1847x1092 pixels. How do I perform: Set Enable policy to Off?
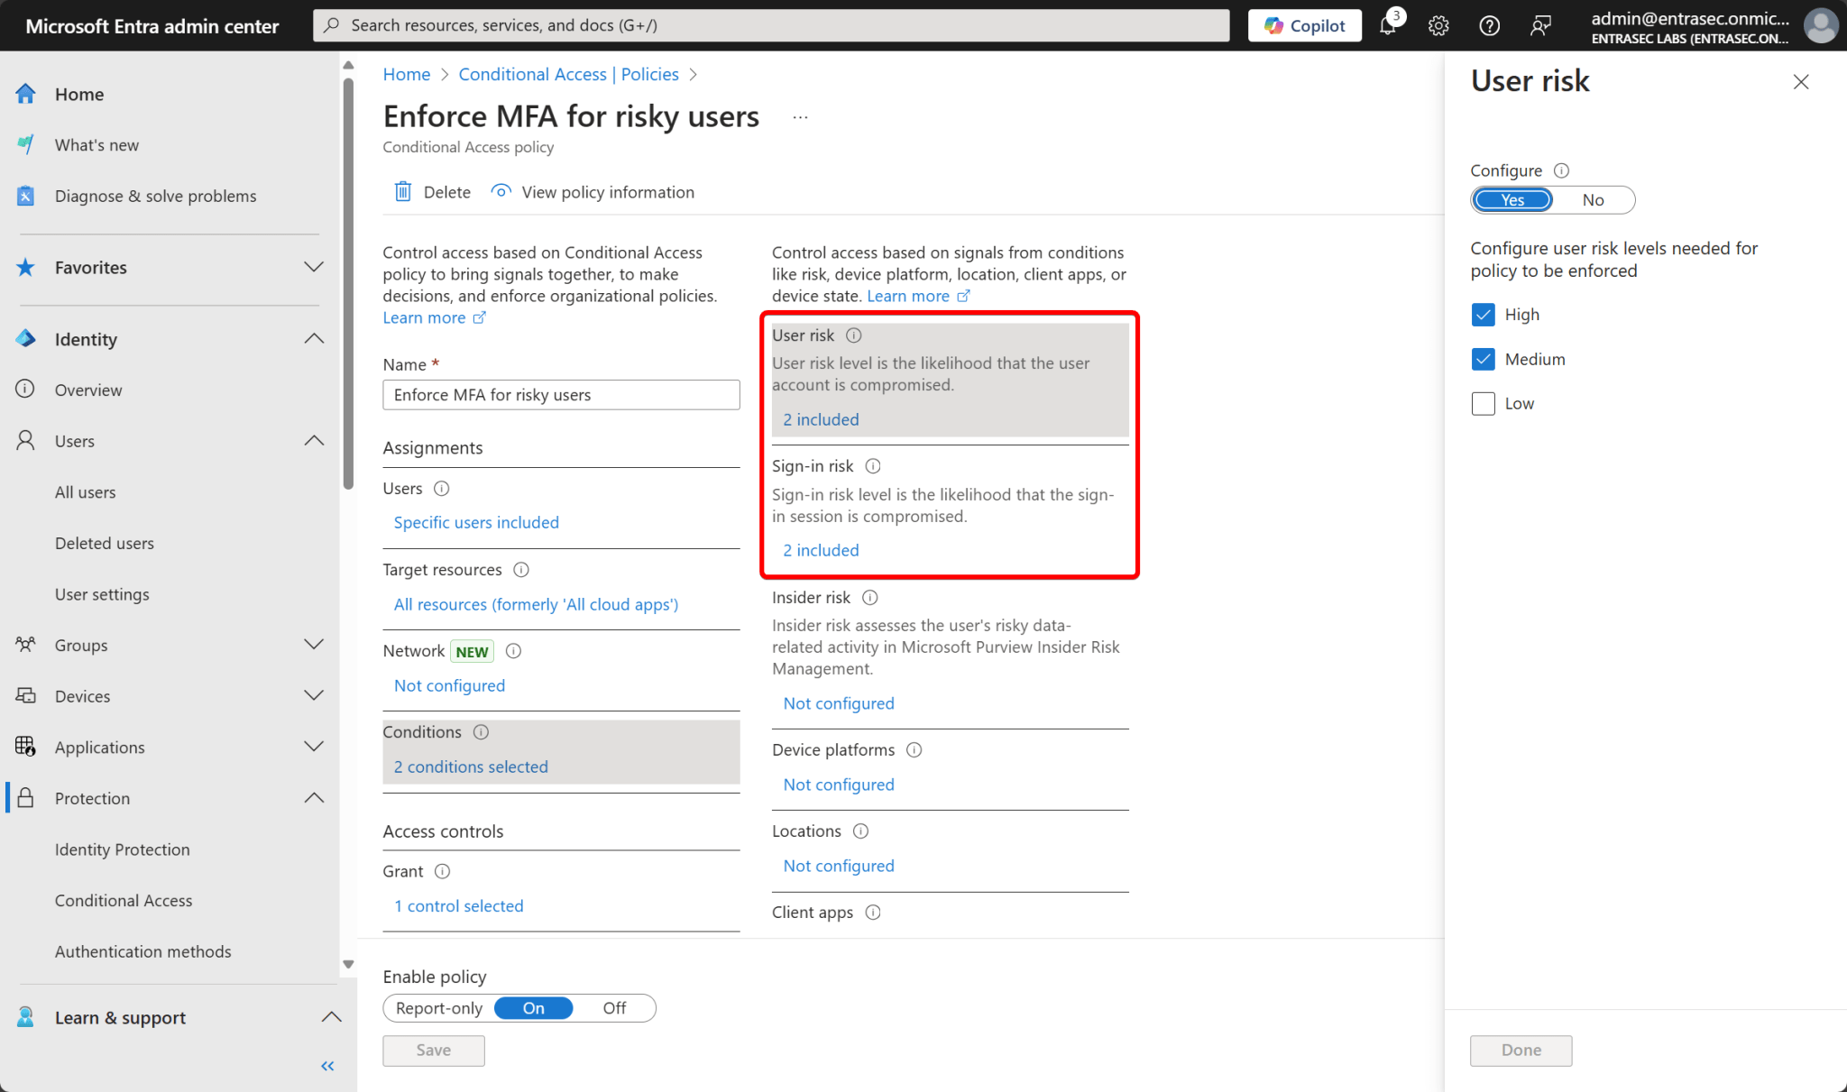pyautogui.click(x=614, y=1008)
